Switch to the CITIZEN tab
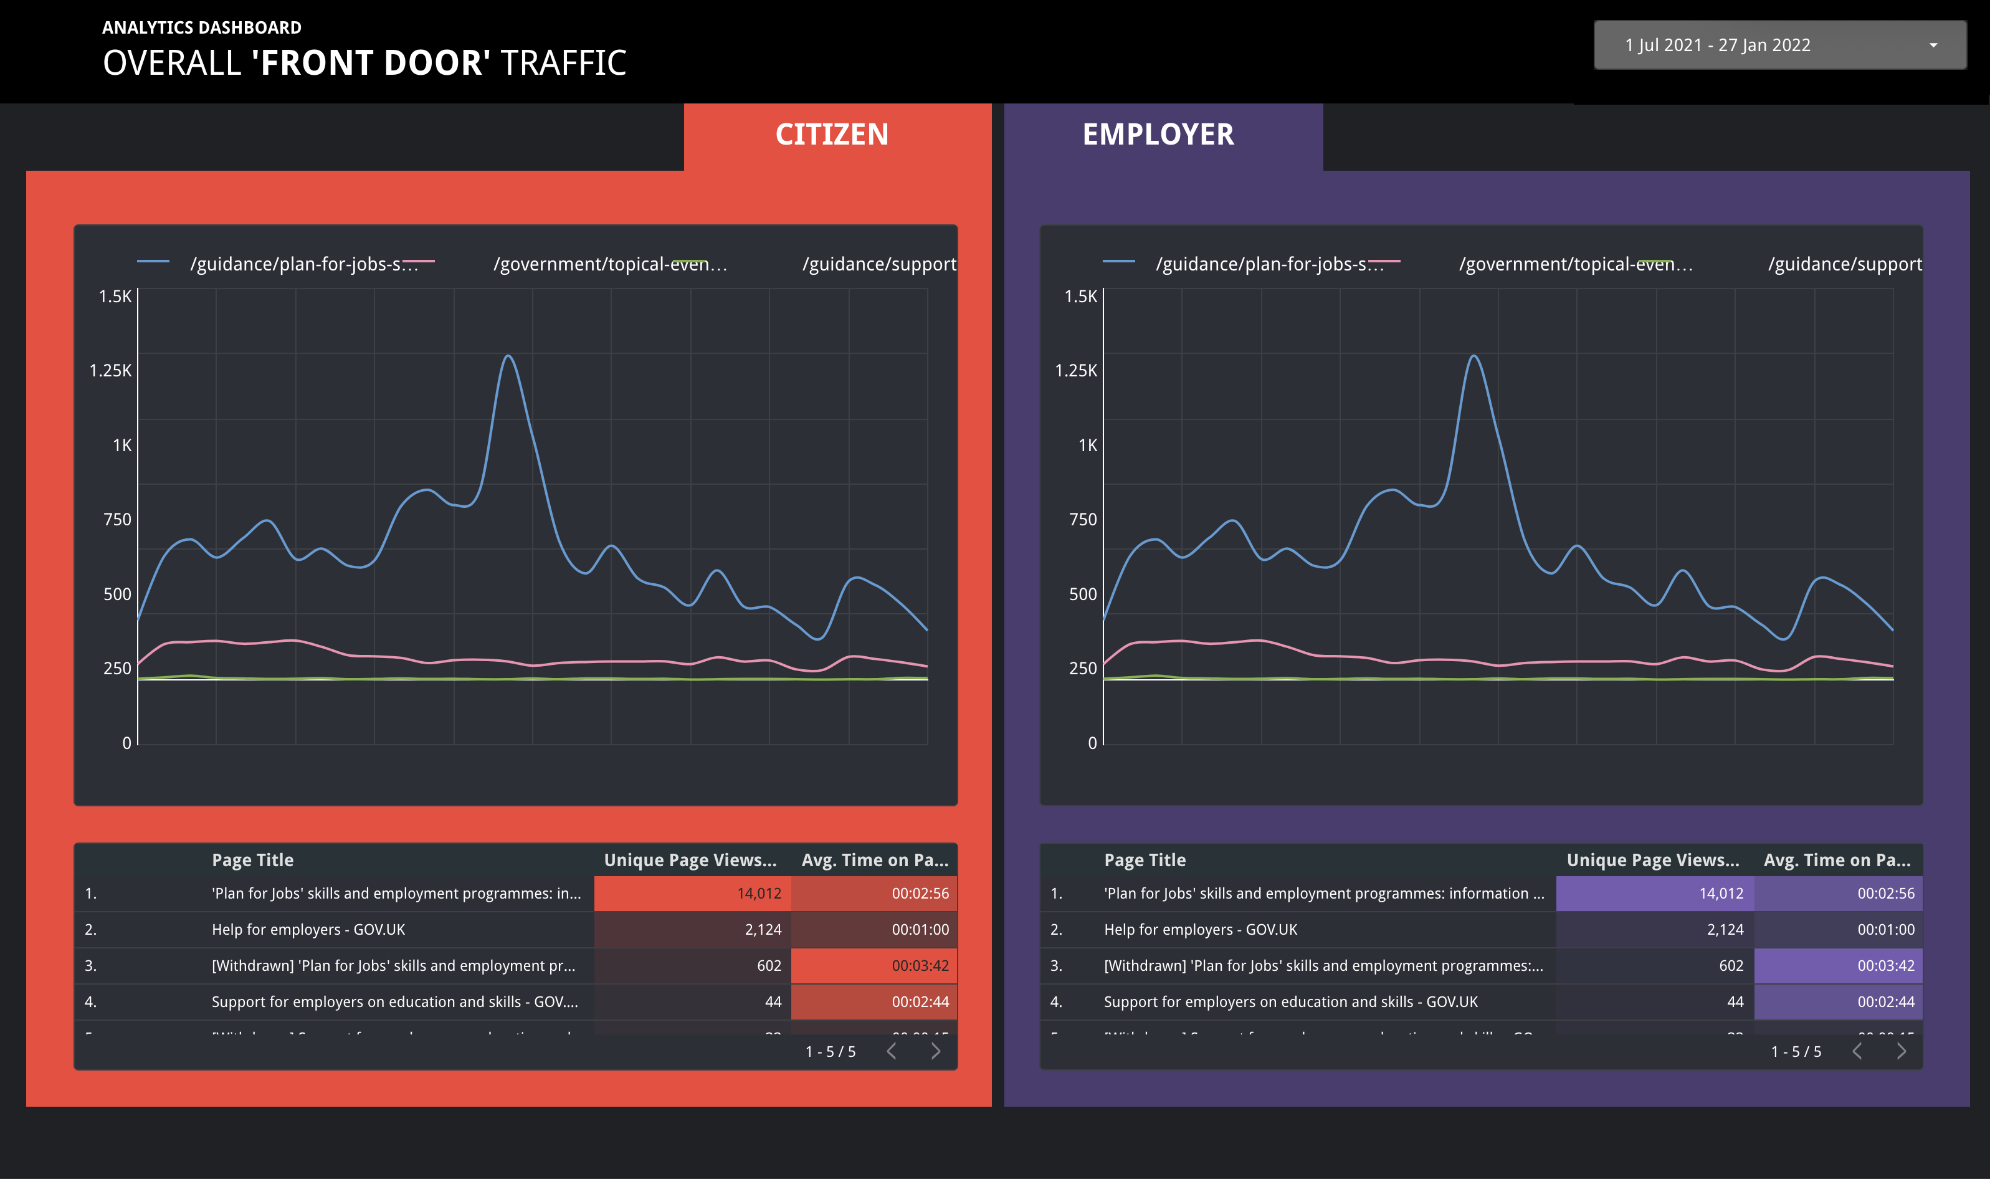This screenshot has height=1179, width=1990. pyautogui.click(x=831, y=134)
